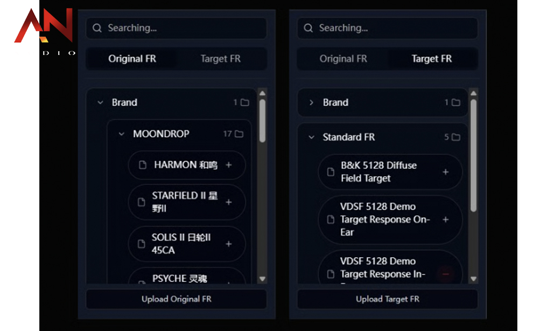Image resolution: width=547 pixels, height=331 pixels.
Task: Add SOLIS II 45CA with its plus icon
Action: [228, 244]
